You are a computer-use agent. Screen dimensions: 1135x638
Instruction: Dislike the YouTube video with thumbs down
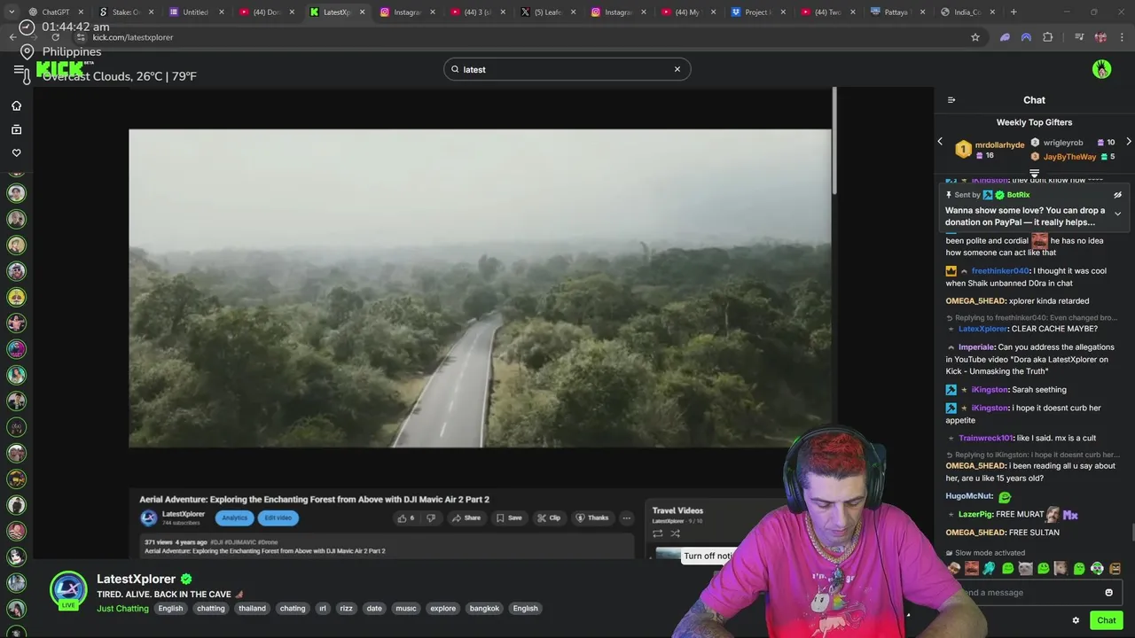(431, 518)
